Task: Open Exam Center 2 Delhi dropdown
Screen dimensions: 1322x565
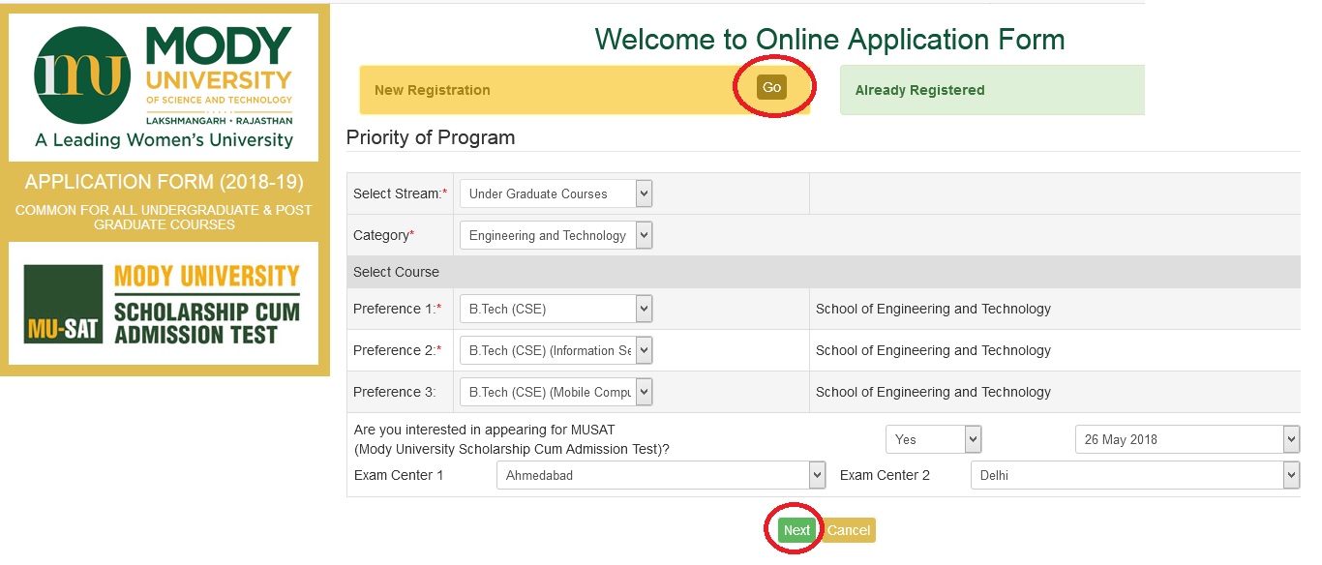Action: (1134, 475)
